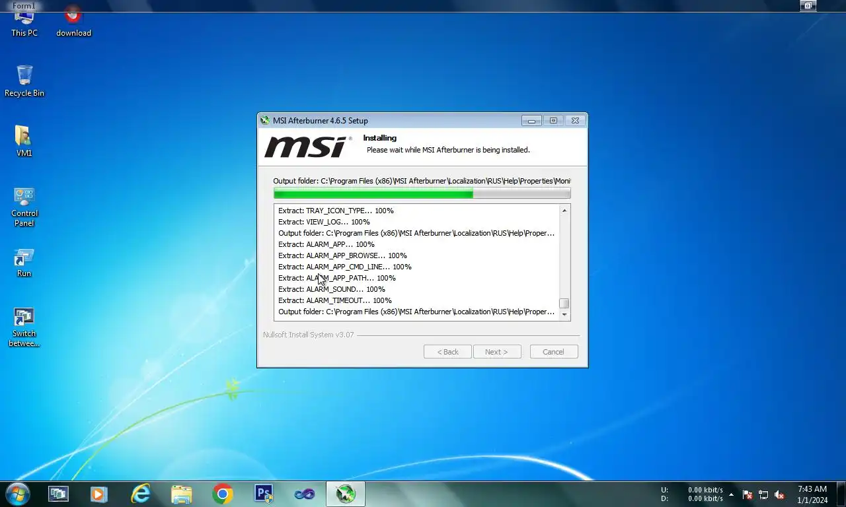Viewport: 846px width, 507px height.
Task: Select the Run shortcut icon
Action: tap(24, 263)
